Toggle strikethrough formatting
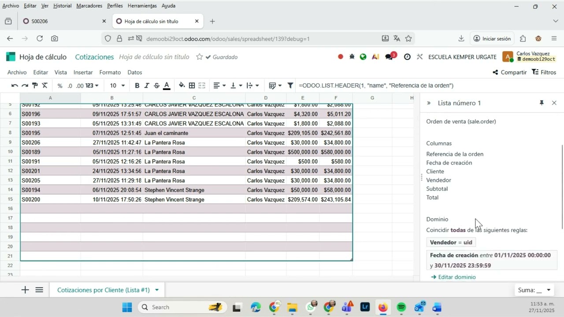This screenshot has width=564, height=317. click(156, 85)
